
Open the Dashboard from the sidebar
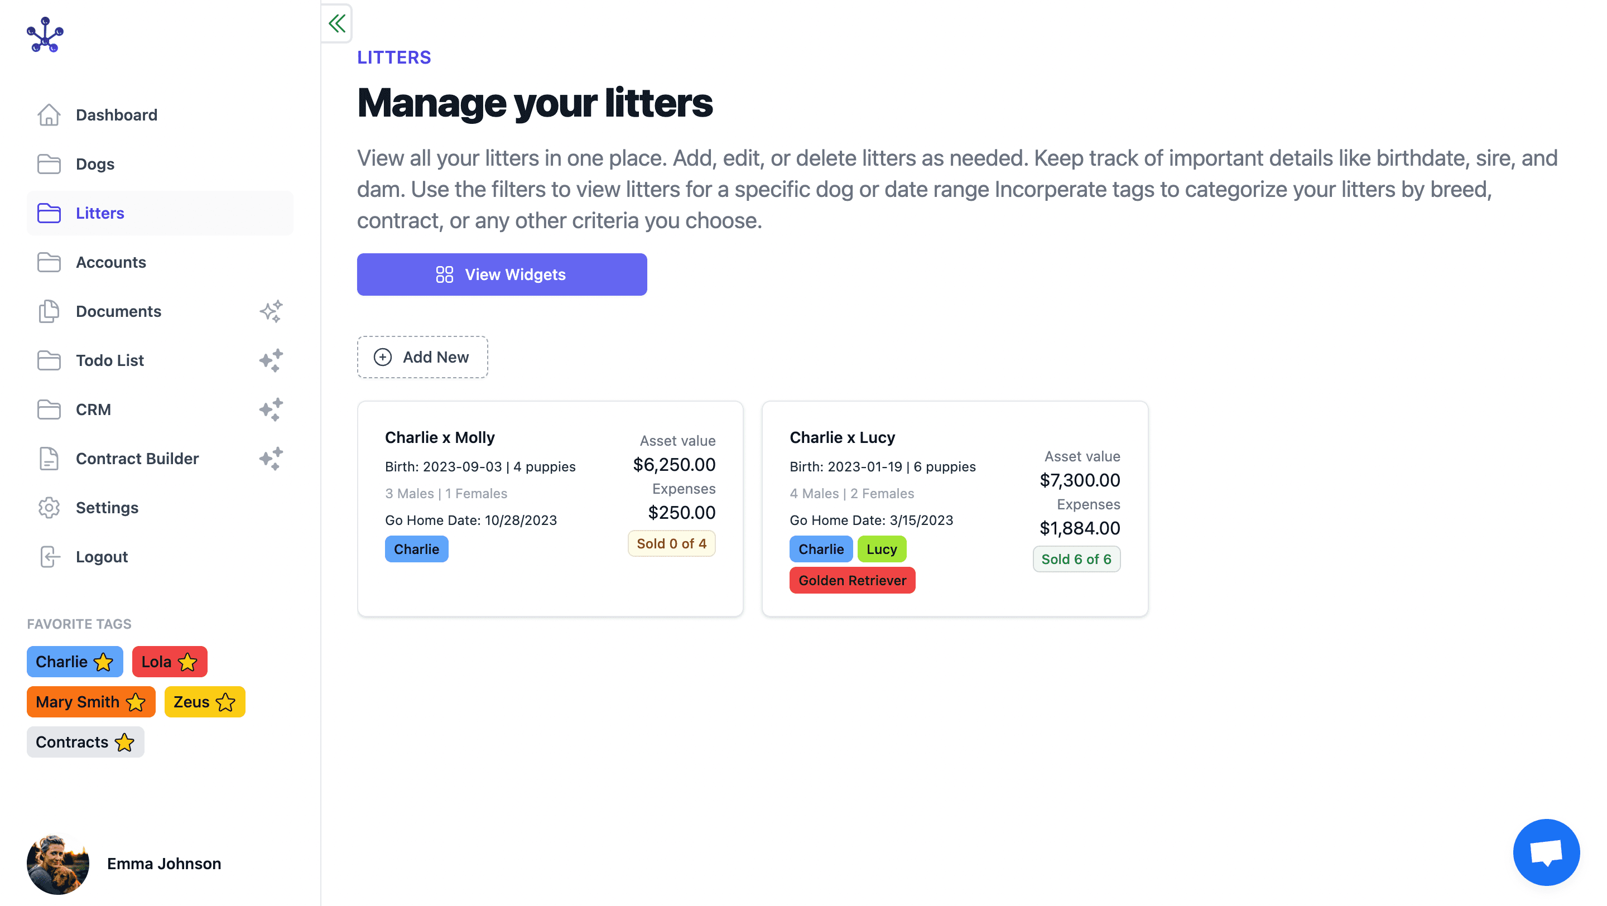(116, 115)
